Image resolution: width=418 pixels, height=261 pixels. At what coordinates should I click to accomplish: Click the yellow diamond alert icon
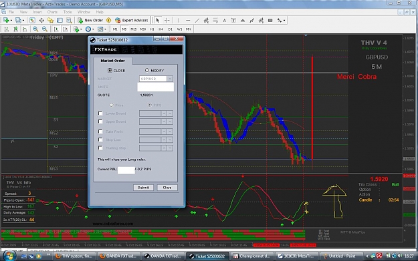pos(108,20)
